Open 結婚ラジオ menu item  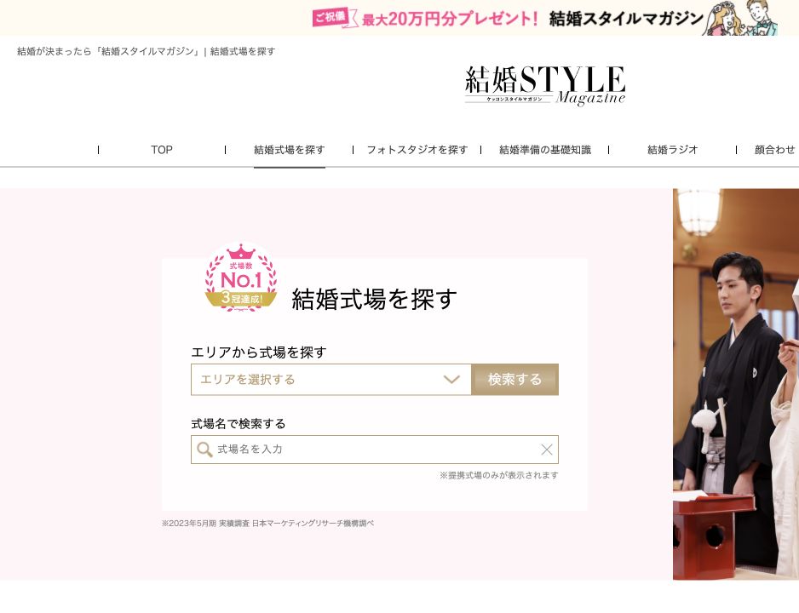point(673,150)
